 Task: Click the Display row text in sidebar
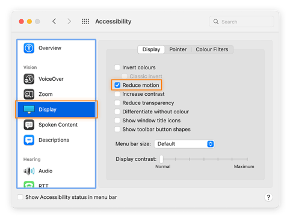(48, 110)
